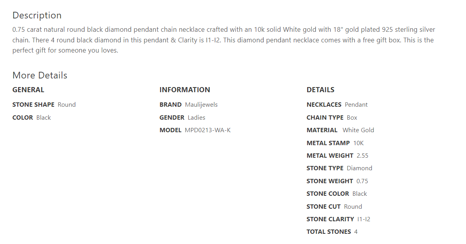Click the STONE CLARITY I1-I2 value

364,219
